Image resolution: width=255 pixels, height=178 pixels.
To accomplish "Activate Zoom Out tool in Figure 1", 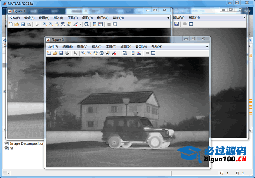I will [x=51, y=24].
